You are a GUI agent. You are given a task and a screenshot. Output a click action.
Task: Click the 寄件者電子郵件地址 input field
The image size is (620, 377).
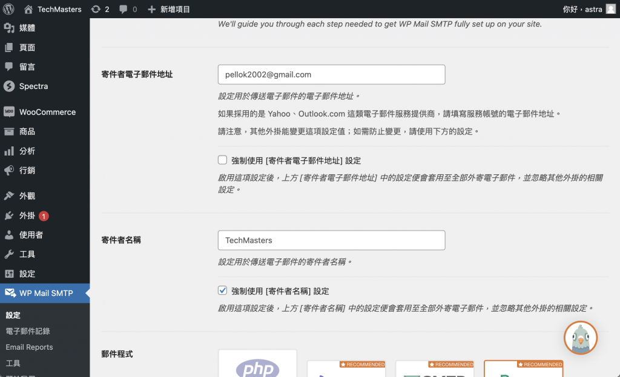click(331, 74)
